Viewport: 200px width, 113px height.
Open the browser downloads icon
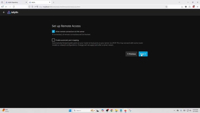(x=182, y=7)
